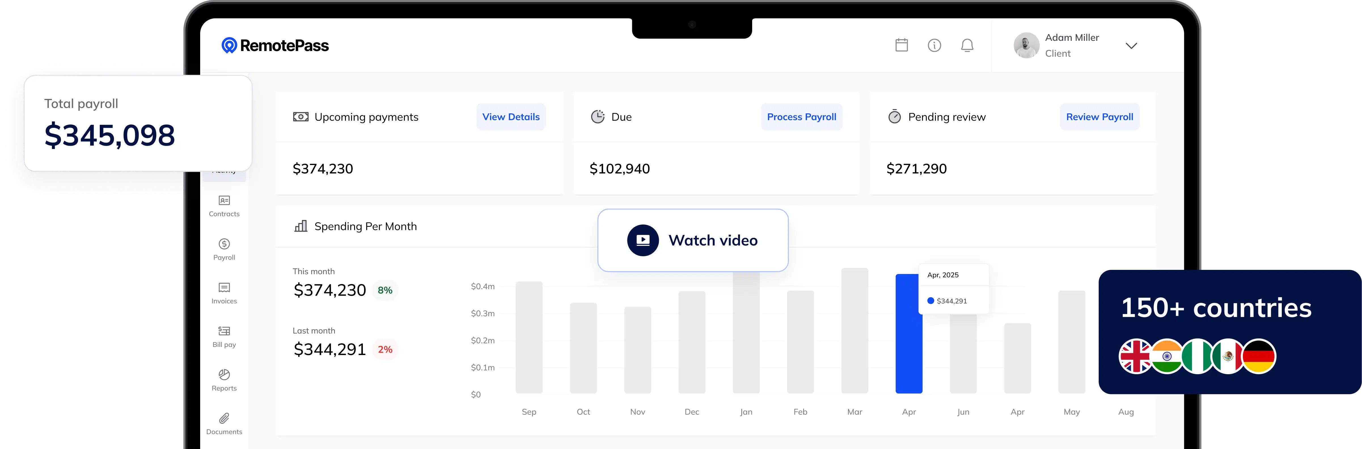Viewport: 1362px width, 449px height.
Task: Click the View Details button
Action: tap(511, 117)
